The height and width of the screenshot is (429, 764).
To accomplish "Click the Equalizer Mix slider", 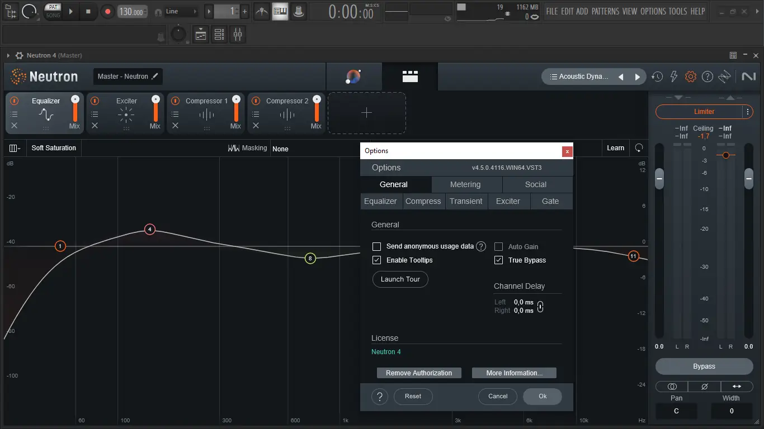I will (75, 108).
